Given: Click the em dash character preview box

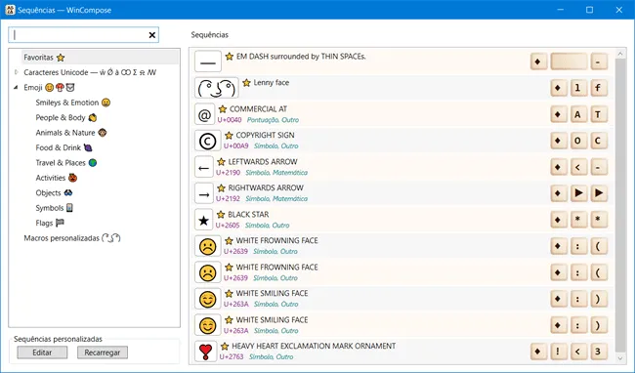Looking at the screenshot, I should click(x=208, y=62).
